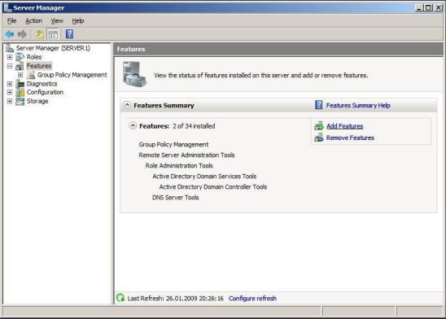Screen dimensions: 446x319
Task: Click the Up one level toolbar icon
Action: 39,34
